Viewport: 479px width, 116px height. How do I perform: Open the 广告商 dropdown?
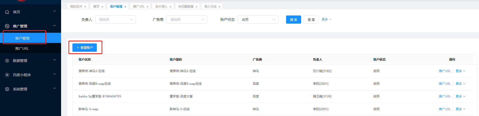click(187, 20)
